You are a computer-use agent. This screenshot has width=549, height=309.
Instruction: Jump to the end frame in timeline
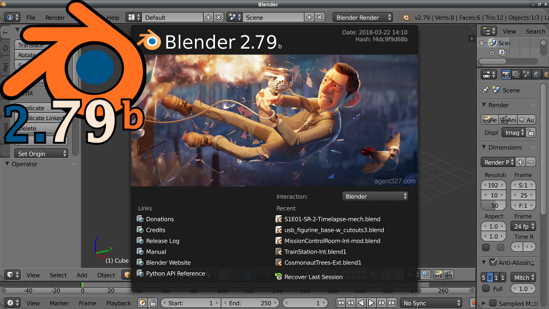(392, 303)
